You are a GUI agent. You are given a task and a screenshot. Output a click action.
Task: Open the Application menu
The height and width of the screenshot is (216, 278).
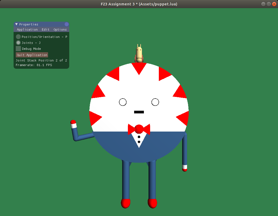pyautogui.click(x=27, y=30)
